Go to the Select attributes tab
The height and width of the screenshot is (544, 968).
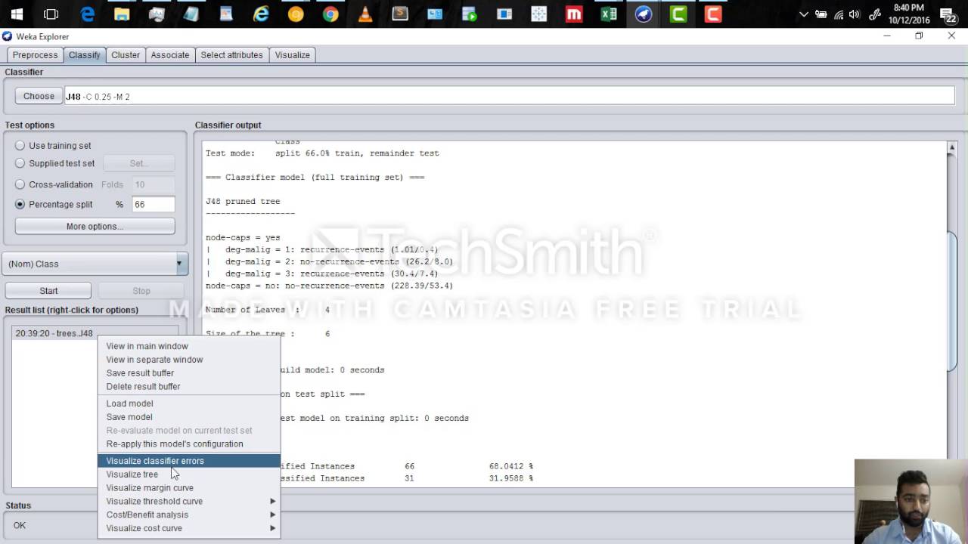[231, 55]
